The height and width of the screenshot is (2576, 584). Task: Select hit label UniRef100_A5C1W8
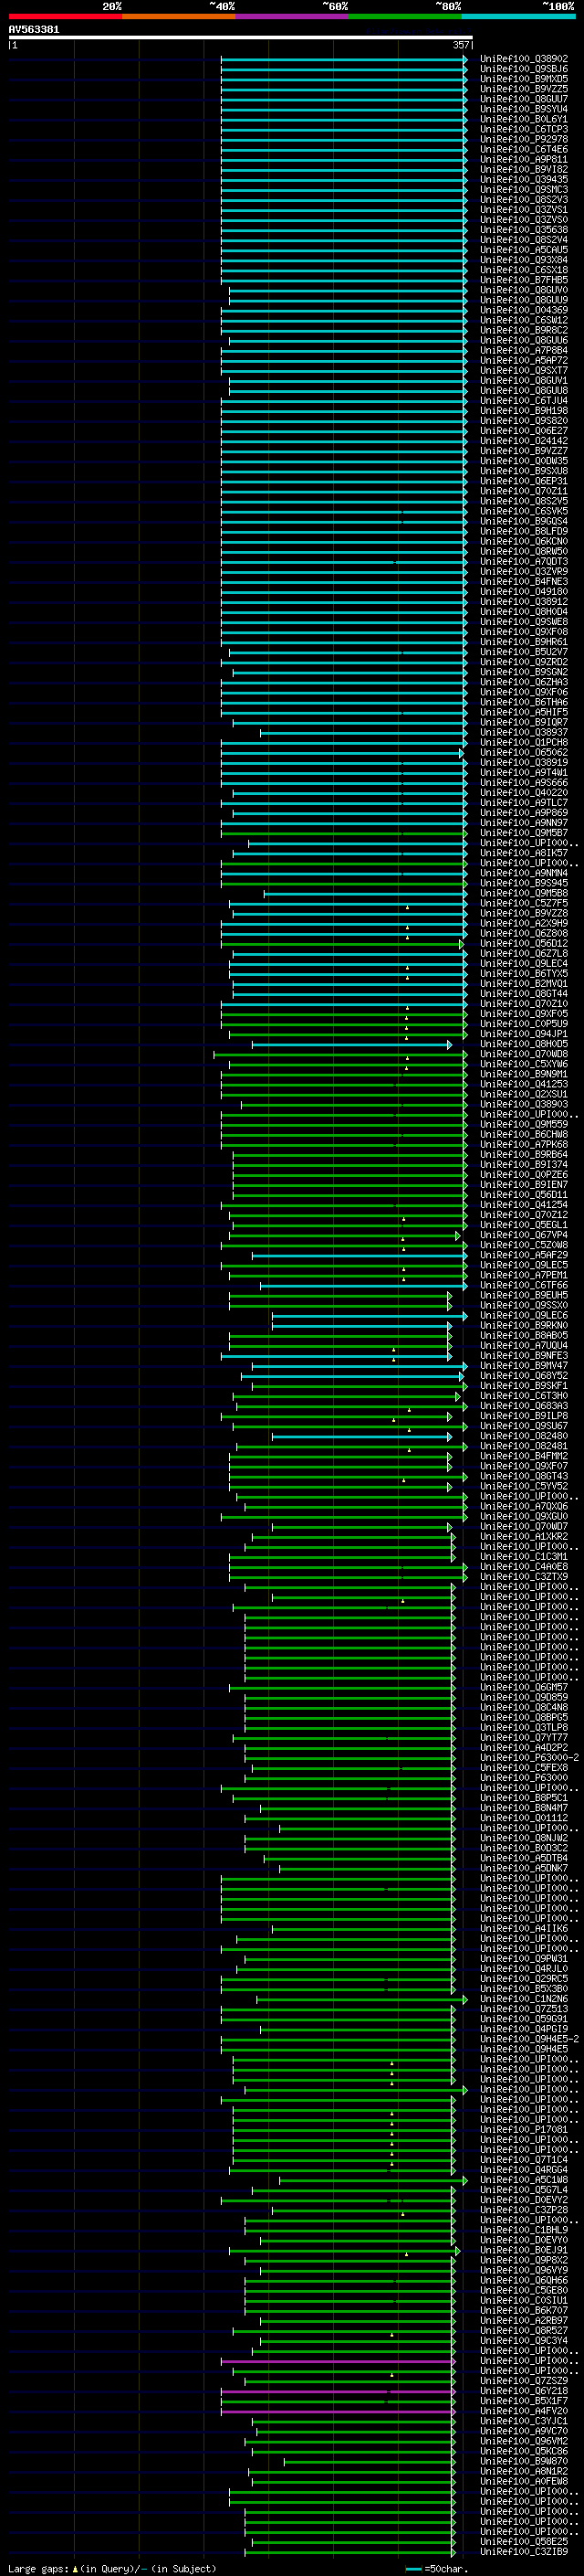523,2180
